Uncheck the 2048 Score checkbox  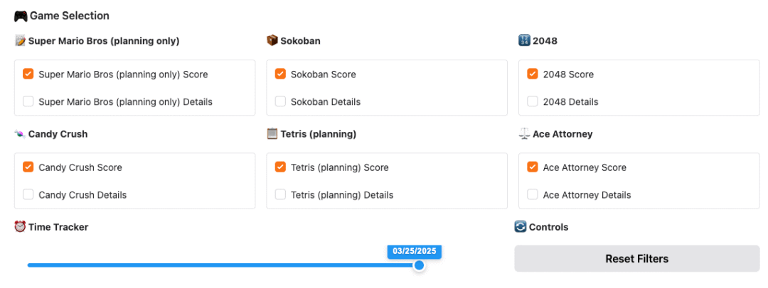533,74
